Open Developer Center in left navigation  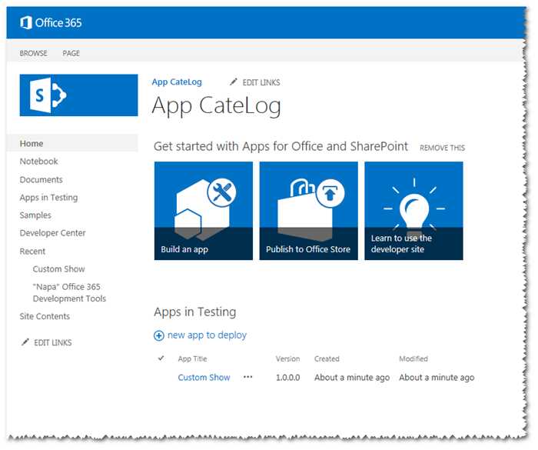tap(52, 233)
